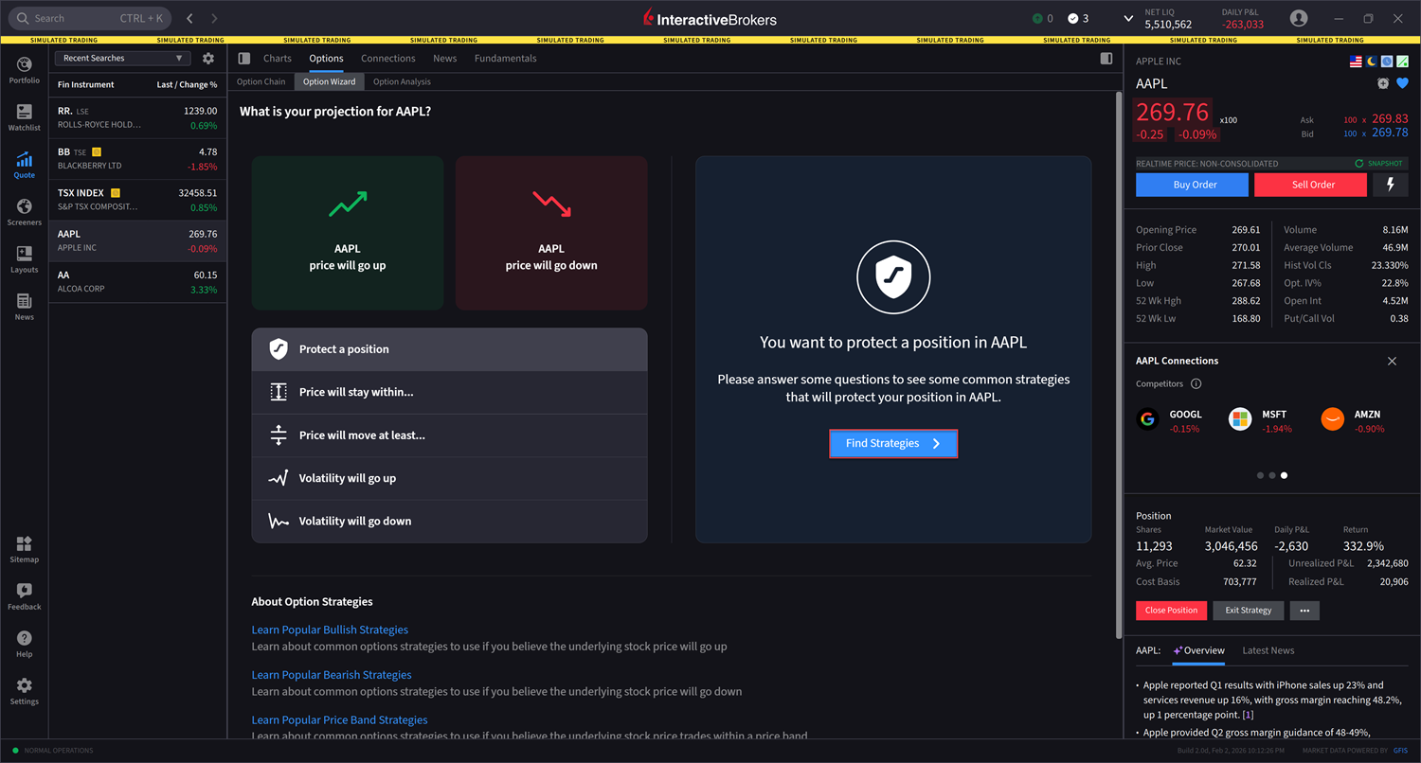Open the Portfolio sidebar icon

click(x=24, y=69)
